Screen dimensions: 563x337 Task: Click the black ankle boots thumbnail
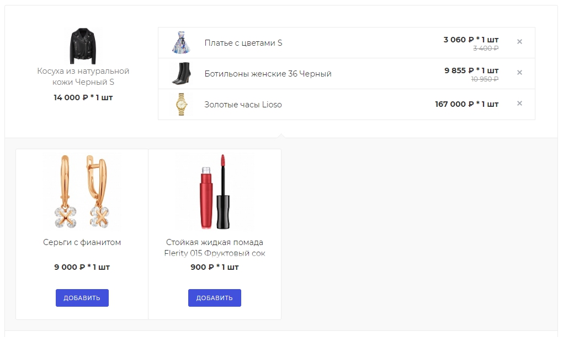pos(182,73)
